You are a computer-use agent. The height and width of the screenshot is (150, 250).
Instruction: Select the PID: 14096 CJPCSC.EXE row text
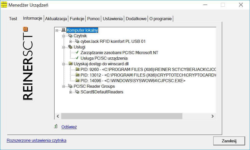click(133, 81)
